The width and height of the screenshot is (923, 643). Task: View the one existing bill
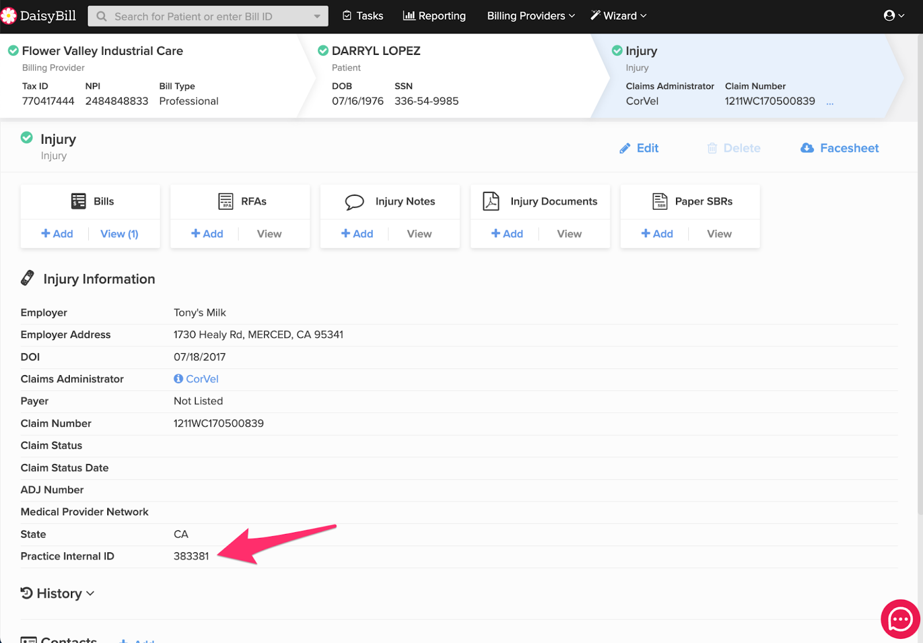tap(119, 234)
